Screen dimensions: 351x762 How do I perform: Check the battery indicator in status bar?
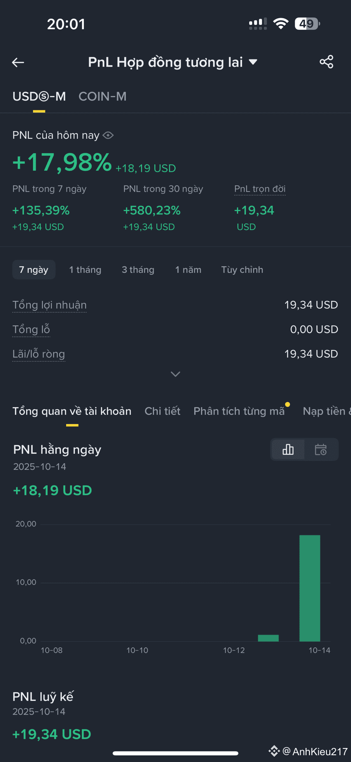click(307, 24)
